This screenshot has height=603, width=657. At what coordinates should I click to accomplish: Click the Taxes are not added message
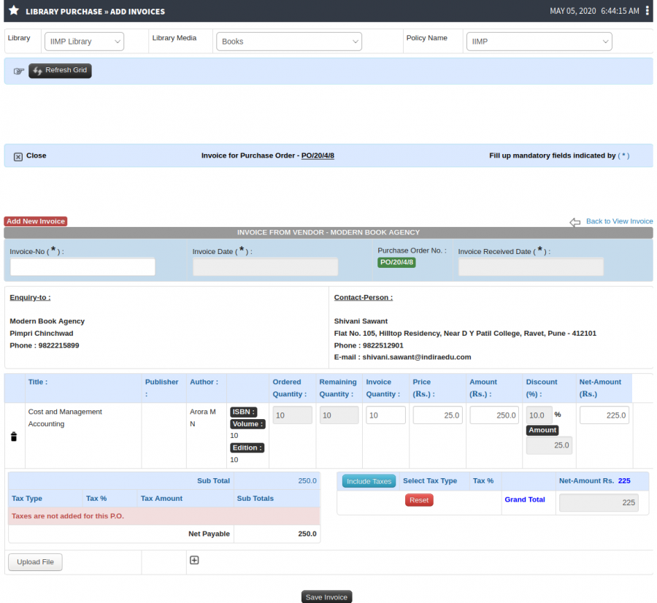[67, 516]
